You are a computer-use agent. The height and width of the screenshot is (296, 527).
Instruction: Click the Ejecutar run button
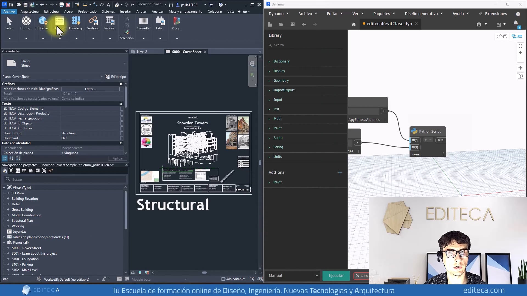(x=336, y=275)
